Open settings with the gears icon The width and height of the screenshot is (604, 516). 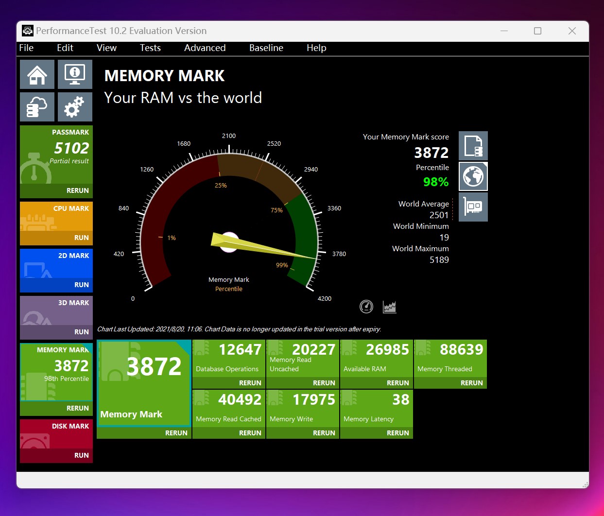pyautogui.click(x=75, y=107)
